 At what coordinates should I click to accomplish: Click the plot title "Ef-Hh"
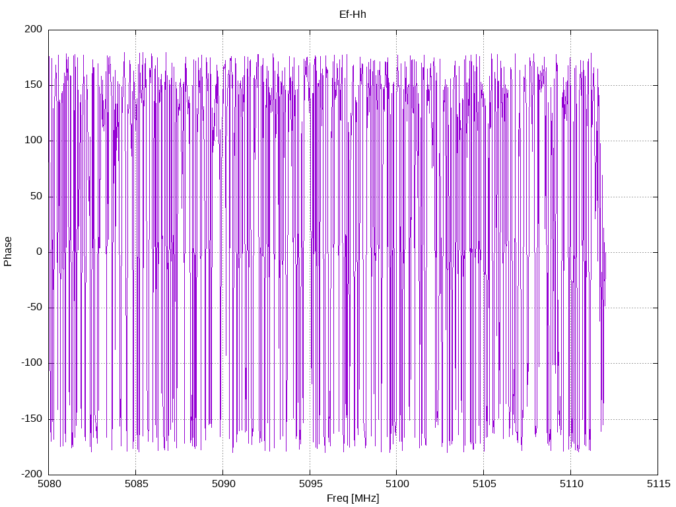pyautogui.click(x=353, y=15)
